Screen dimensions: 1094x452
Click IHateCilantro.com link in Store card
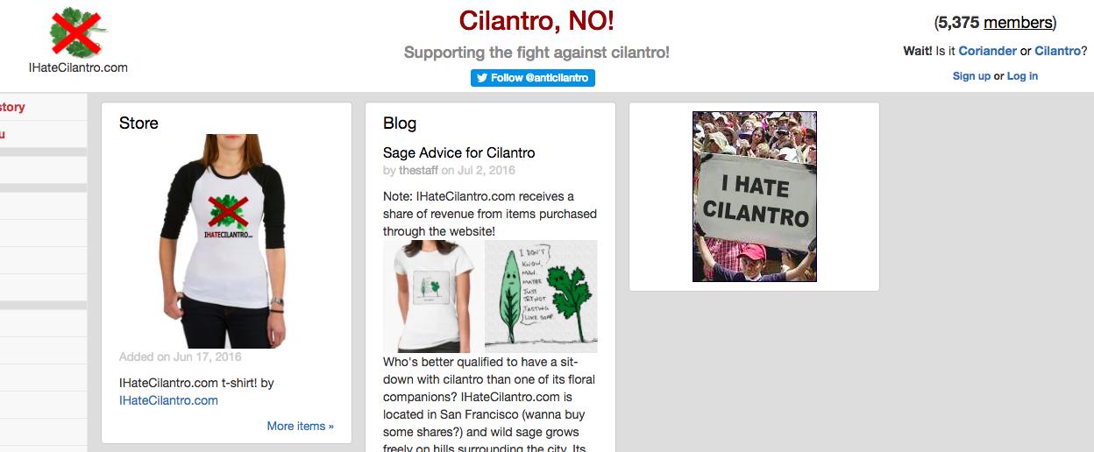click(x=168, y=400)
